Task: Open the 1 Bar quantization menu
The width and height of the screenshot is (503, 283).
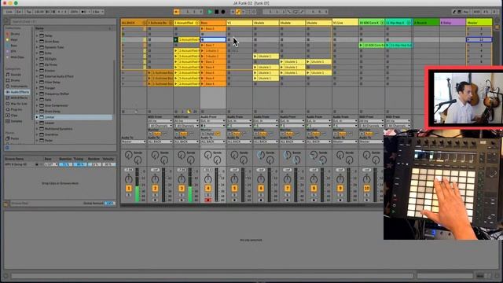Action: coord(97,12)
